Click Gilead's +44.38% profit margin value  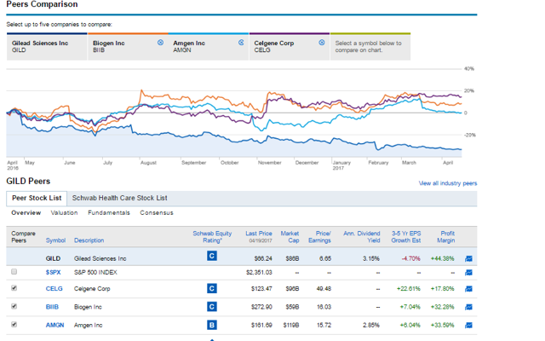click(443, 258)
